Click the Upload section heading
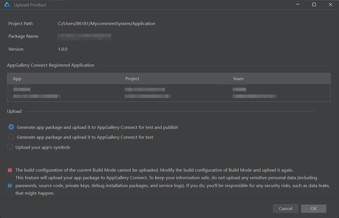Viewport: 339px width, 218px height. 14,111
